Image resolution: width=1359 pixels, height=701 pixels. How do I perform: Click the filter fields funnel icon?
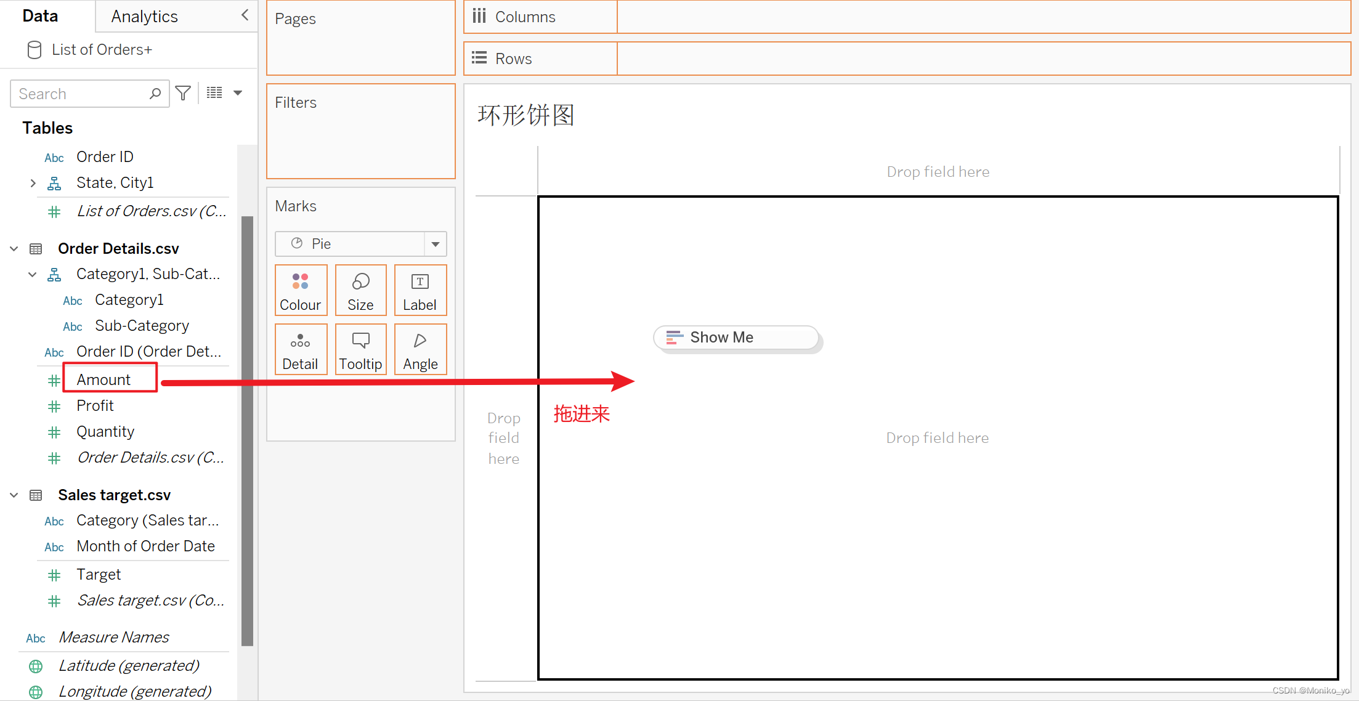[183, 93]
